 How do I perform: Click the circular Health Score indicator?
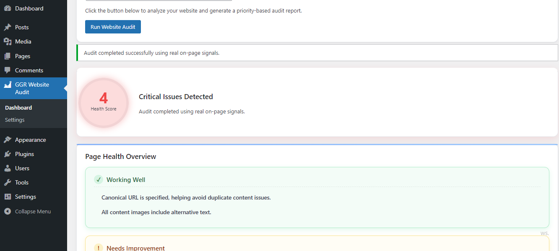pyautogui.click(x=104, y=102)
